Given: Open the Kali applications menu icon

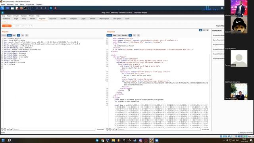Looking at the screenshot, I should pyautogui.click(x=2, y=8).
